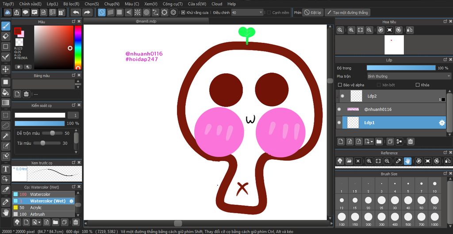The height and width of the screenshot is (234, 453).
Task: Hide the Lớp2 layer visibility
Action: [x=342, y=96]
